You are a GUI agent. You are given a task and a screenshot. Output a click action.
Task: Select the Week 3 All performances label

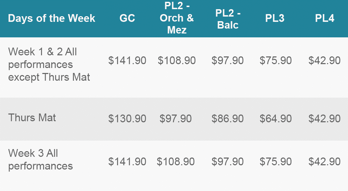[40, 160]
